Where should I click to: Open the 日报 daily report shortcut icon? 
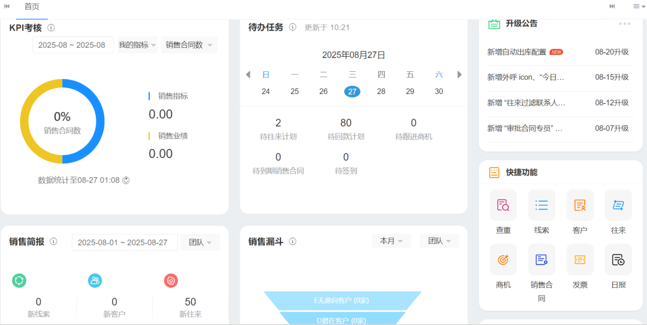tap(618, 260)
